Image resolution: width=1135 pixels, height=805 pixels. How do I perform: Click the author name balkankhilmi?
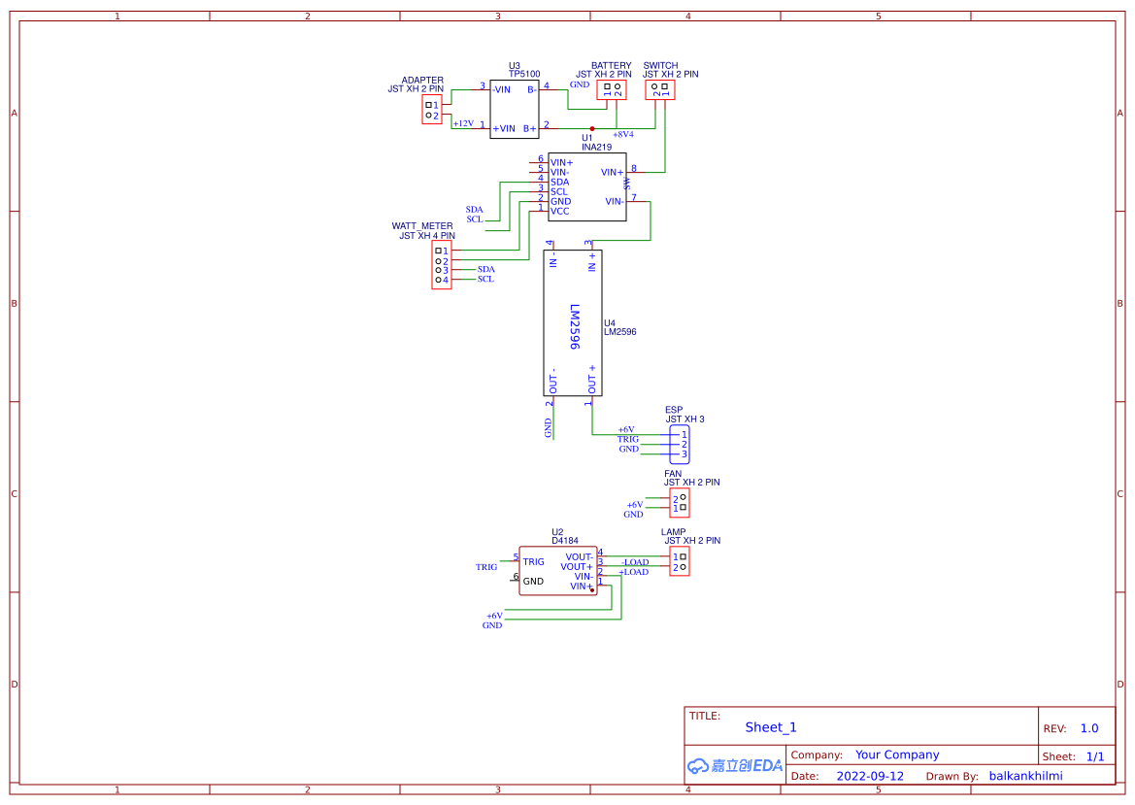point(1026,776)
